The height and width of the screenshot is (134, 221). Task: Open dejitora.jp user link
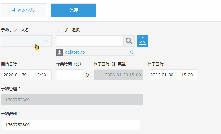tap(75, 52)
